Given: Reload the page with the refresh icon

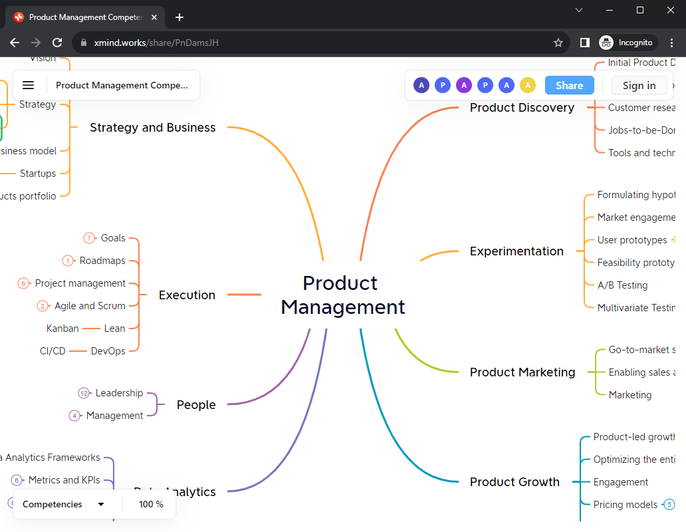Looking at the screenshot, I should (x=57, y=42).
